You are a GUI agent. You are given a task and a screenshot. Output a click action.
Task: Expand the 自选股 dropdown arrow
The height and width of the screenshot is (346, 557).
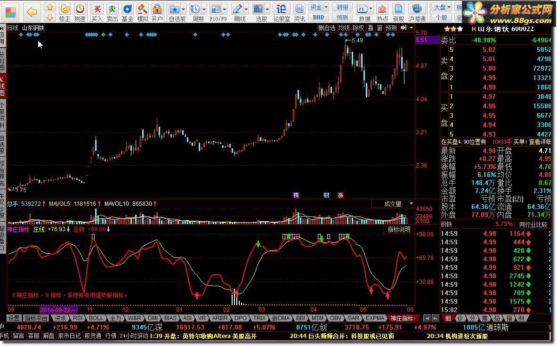[184, 9]
